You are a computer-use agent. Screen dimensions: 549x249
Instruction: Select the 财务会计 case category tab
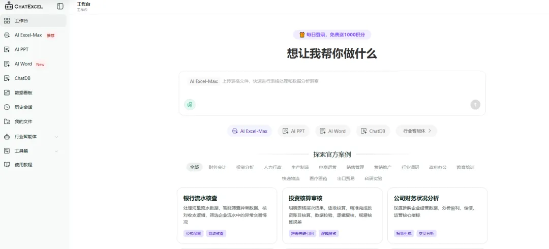point(218,167)
